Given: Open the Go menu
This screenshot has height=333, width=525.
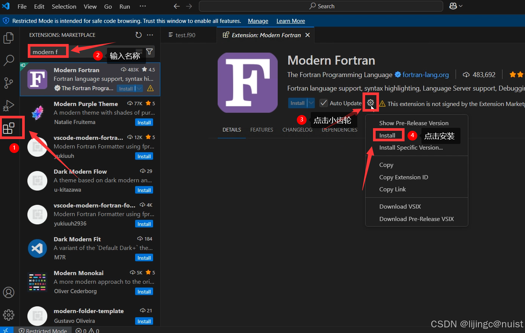Looking at the screenshot, I should pos(108,6).
